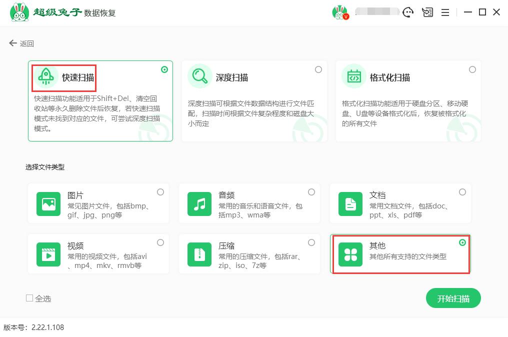Click the green four-leaf 其他 icon
508x337 pixels.
tap(350, 254)
